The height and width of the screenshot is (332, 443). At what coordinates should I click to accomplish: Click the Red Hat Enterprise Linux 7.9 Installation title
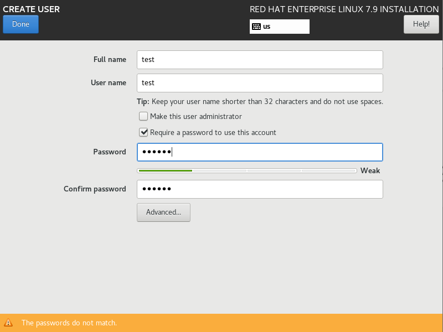click(x=344, y=9)
